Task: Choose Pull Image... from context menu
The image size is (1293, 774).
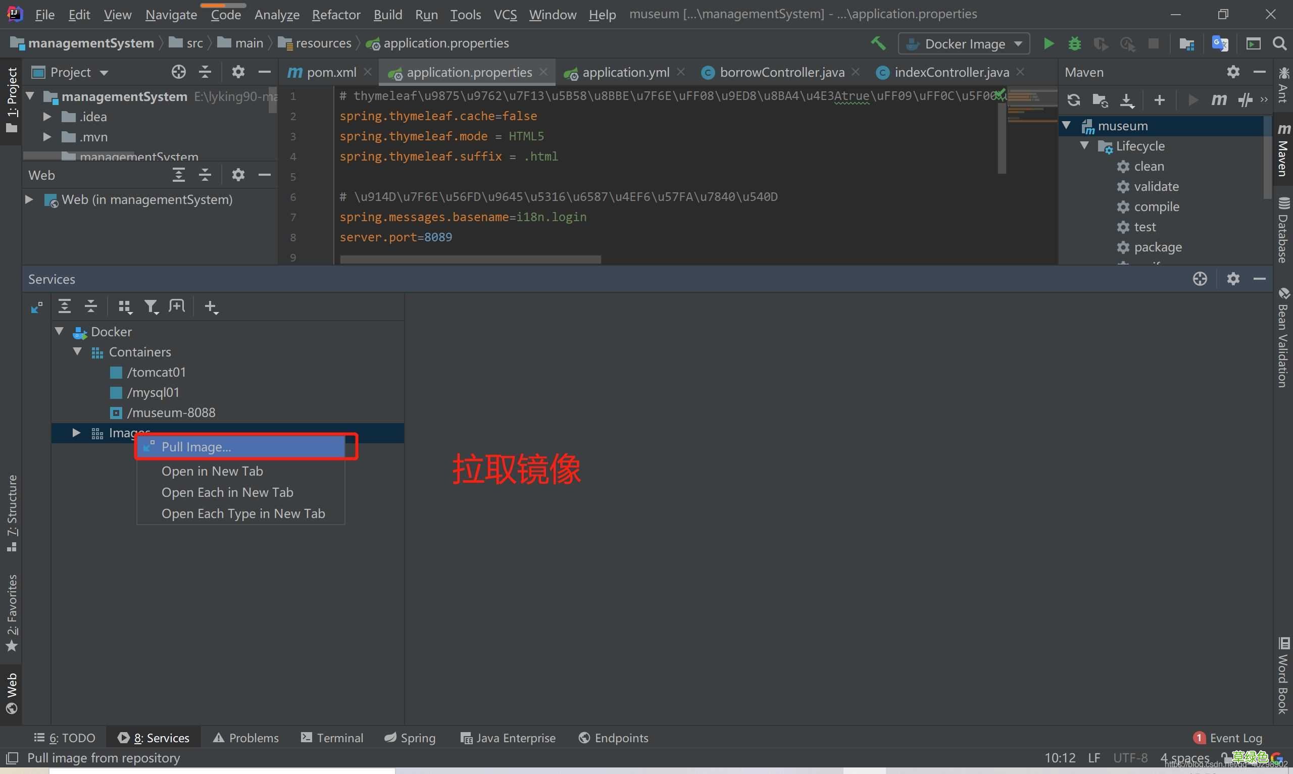Action: tap(240, 447)
